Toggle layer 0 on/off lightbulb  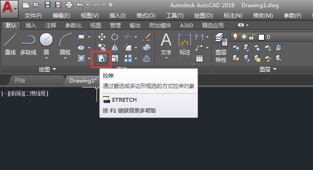tap(235, 37)
